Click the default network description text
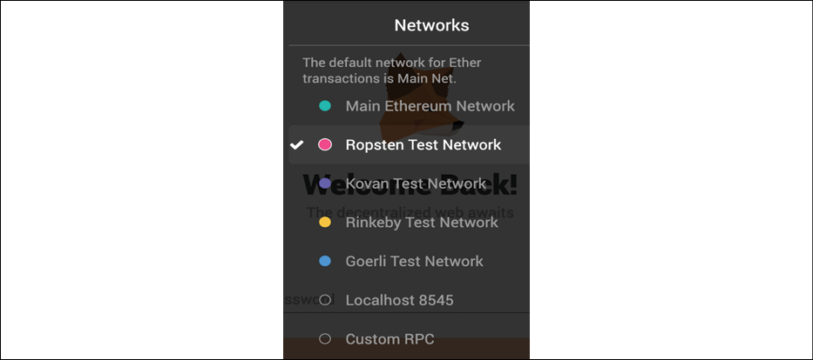The width and height of the screenshot is (813, 360). point(392,70)
